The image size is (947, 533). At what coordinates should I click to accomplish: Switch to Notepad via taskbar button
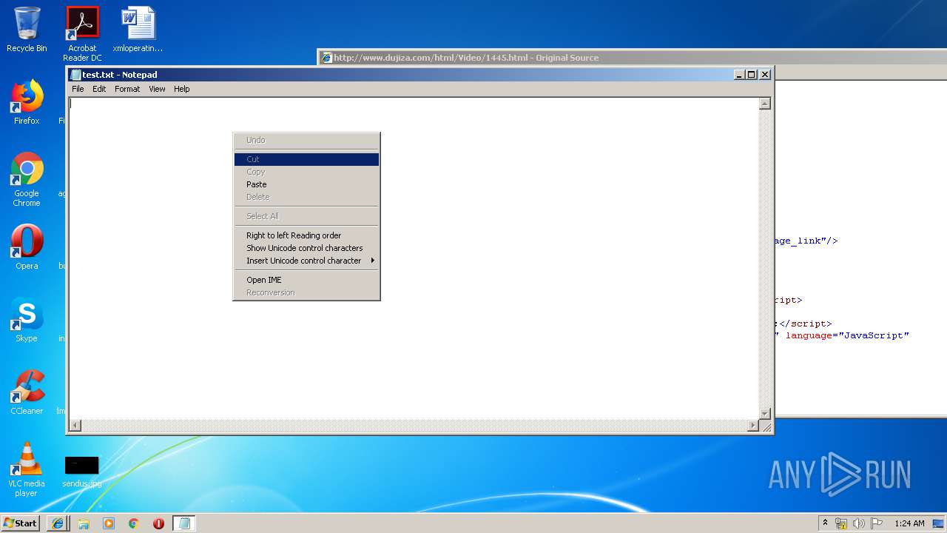[184, 523]
